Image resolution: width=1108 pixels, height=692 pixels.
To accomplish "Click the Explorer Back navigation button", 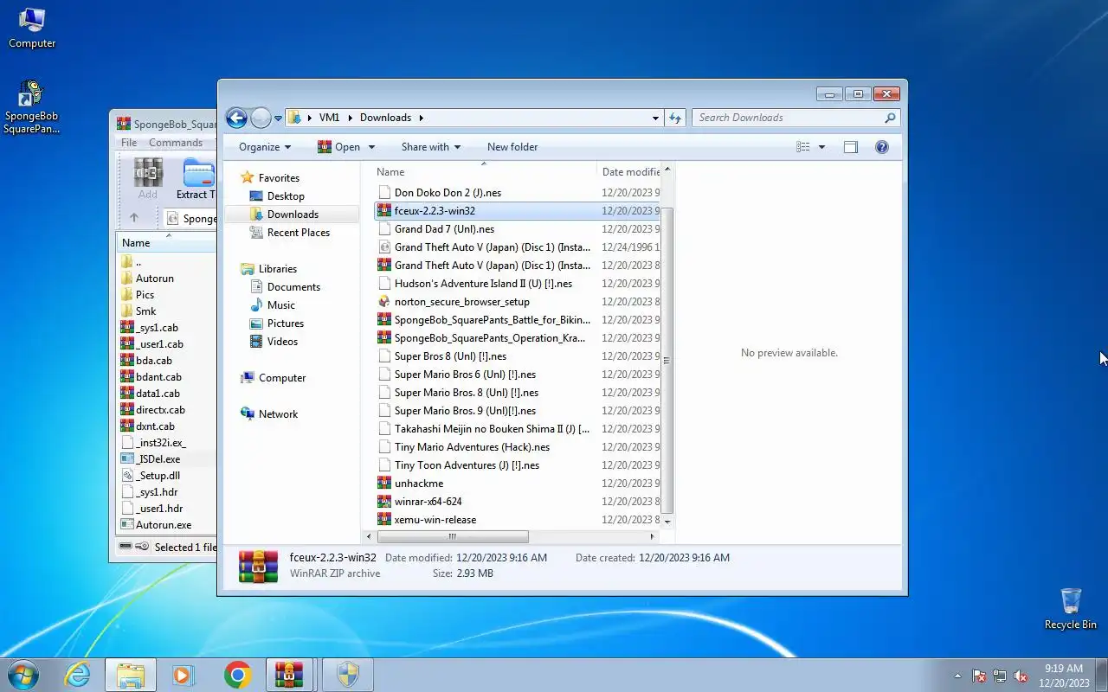I will [236, 118].
